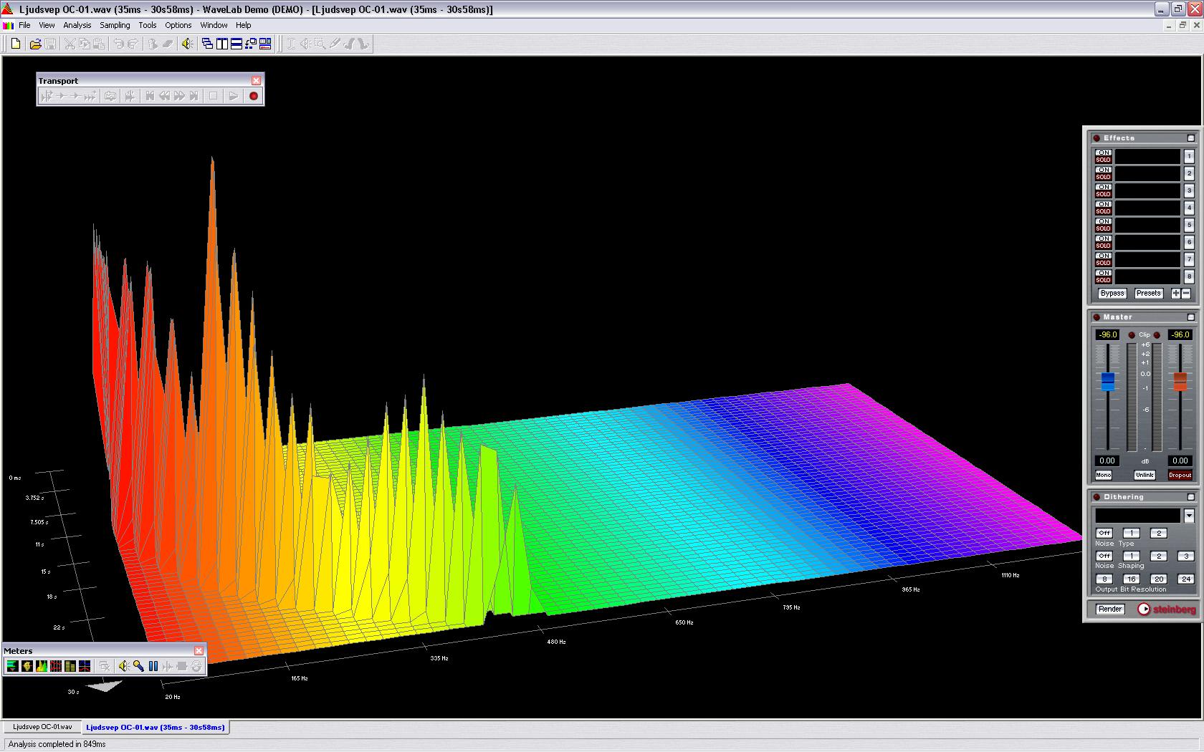Click the New document icon in the toolbar
Screen dimensions: 1204x752
pyautogui.click(x=16, y=44)
